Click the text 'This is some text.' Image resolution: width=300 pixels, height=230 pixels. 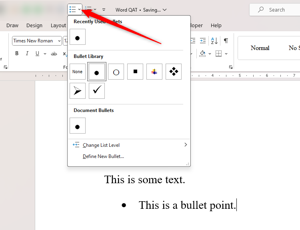pyautogui.click(x=145, y=180)
